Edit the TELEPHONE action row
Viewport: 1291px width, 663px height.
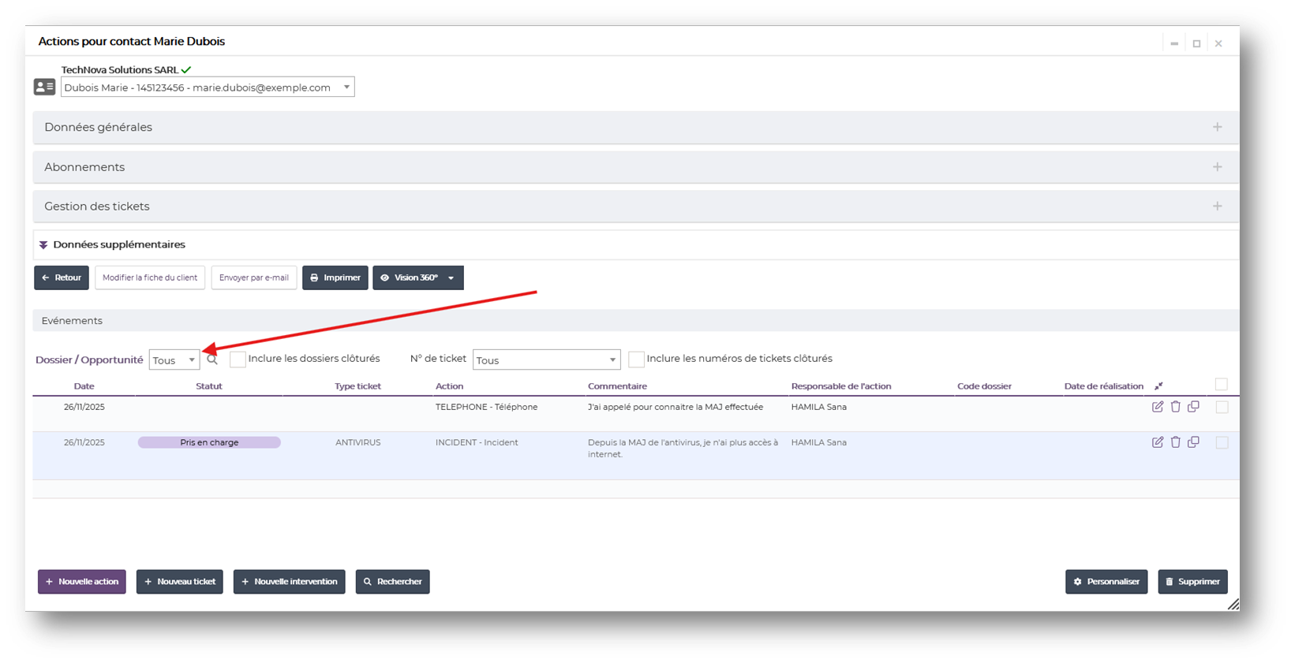click(1157, 407)
